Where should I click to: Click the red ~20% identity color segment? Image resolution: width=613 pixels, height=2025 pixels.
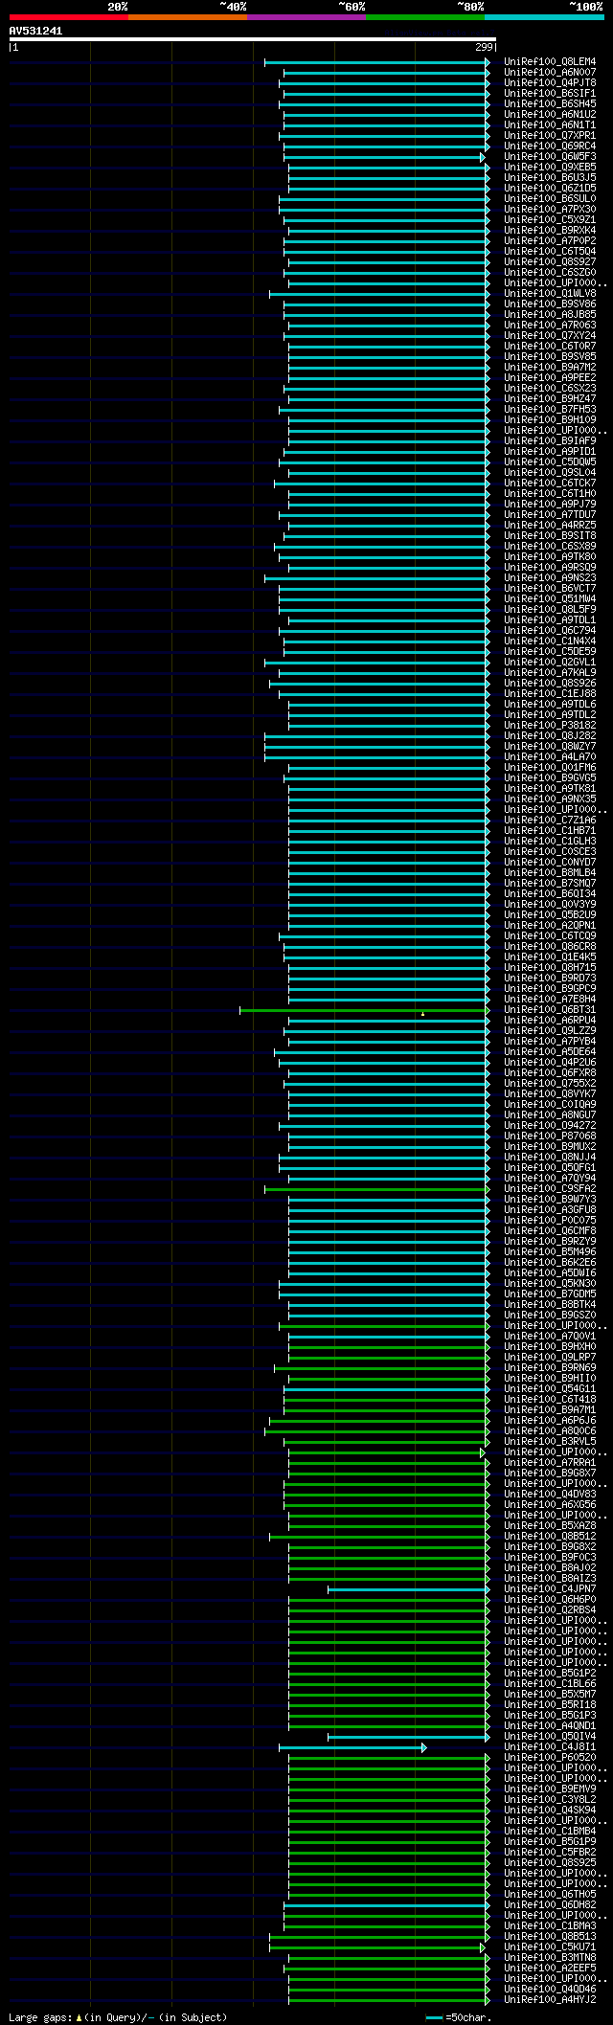tap(68, 17)
